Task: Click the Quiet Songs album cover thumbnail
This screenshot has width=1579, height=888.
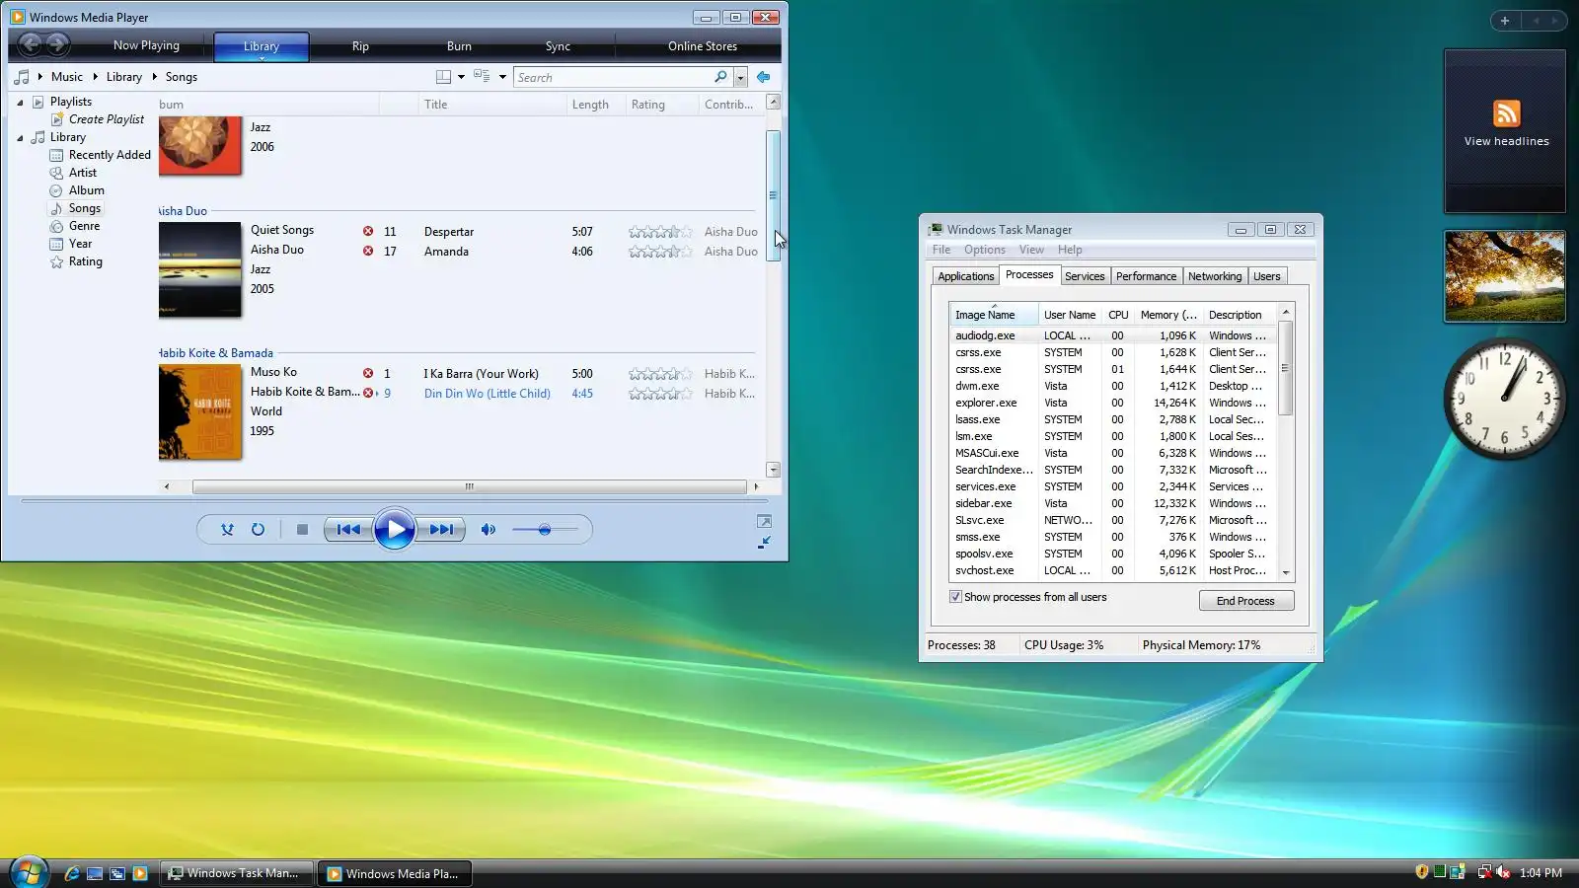Action: [199, 269]
